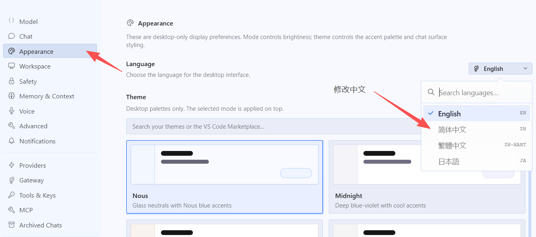Click the Archived Chats box icon

[x=12, y=225]
